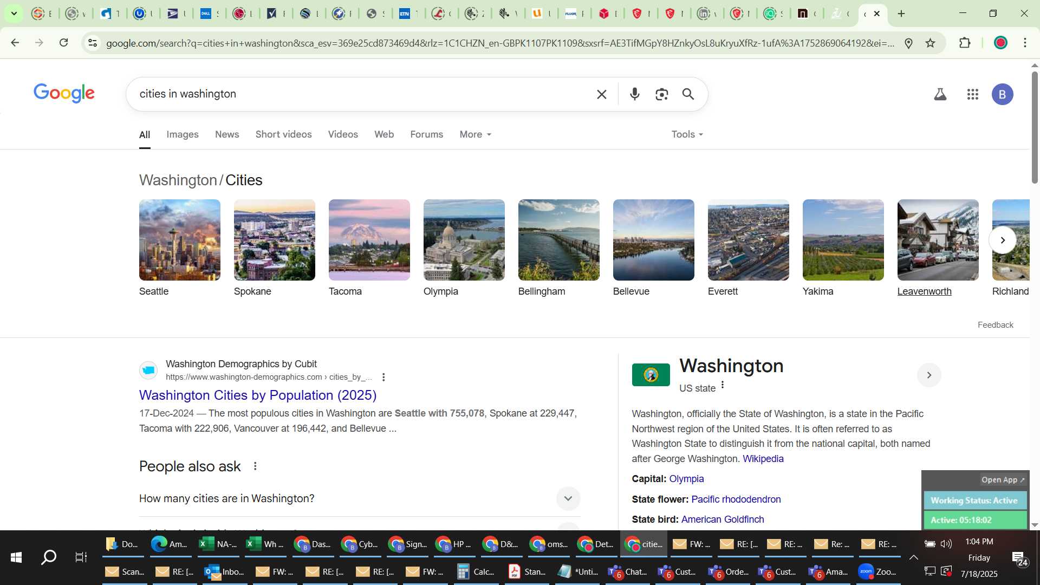This screenshot has height=585, width=1040.
Task: Select Seattle city thumbnail
Action: (179, 240)
